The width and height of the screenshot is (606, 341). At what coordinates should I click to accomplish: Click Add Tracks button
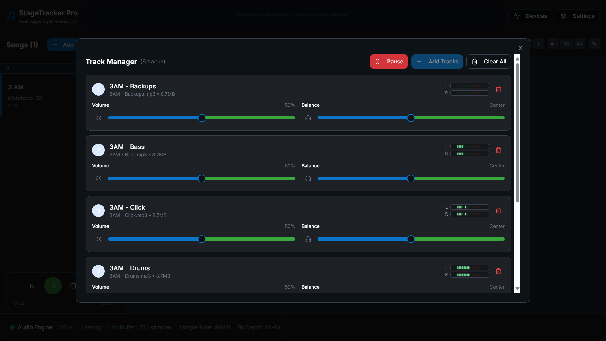(437, 62)
